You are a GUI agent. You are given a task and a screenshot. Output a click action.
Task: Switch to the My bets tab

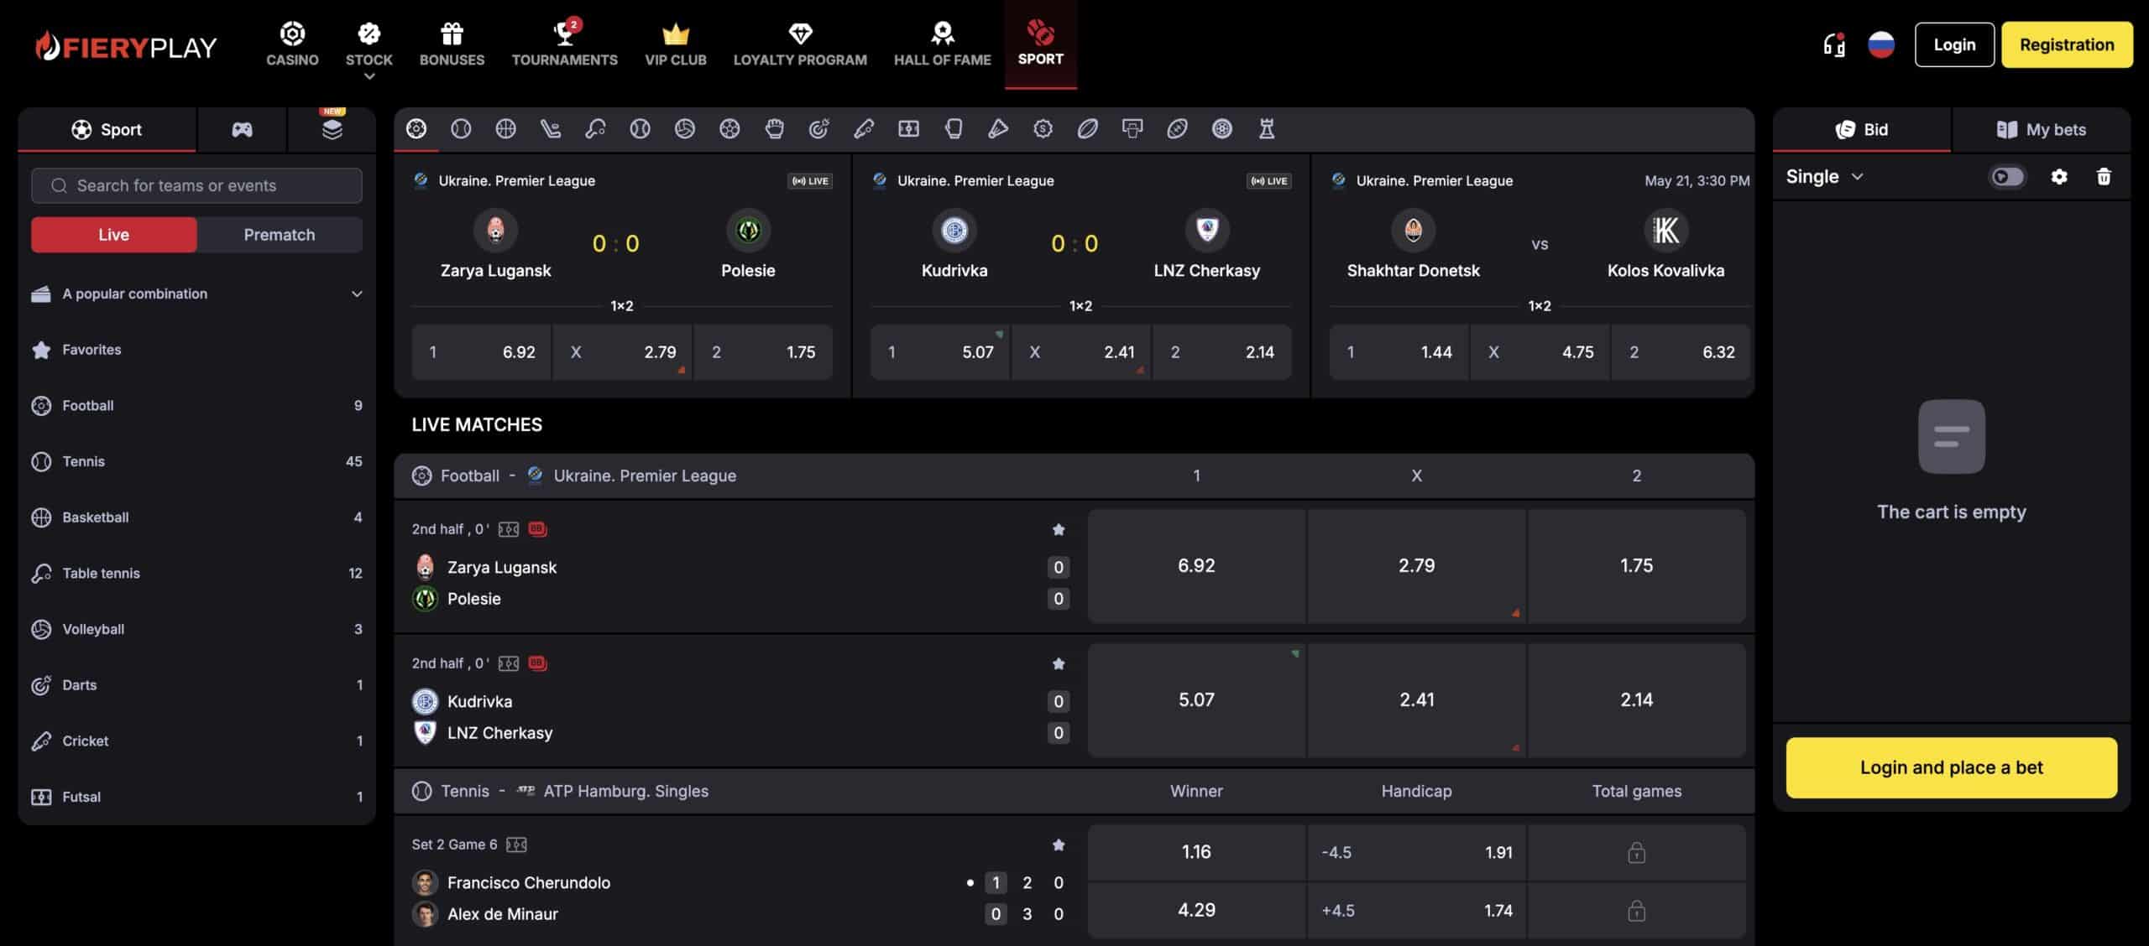tap(2042, 129)
